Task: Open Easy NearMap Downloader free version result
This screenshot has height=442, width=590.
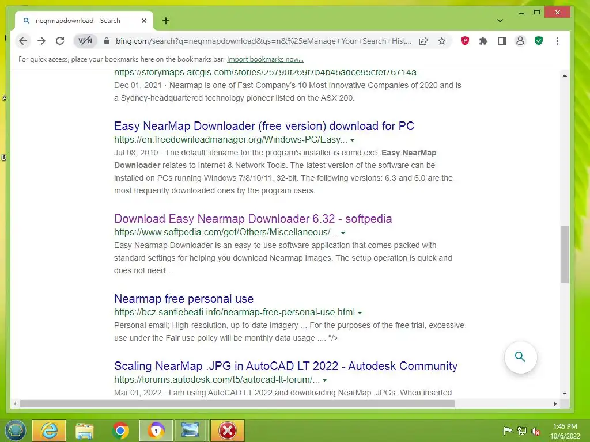Action: coord(264,126)
